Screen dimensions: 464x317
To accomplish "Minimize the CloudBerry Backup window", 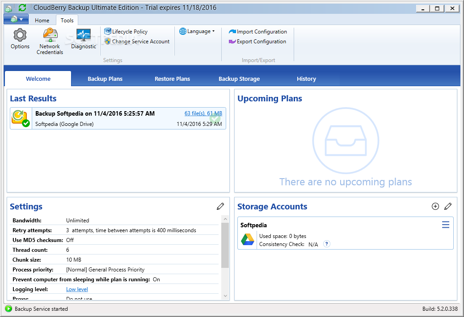I will pyautogui.click(x=423, y=8).
